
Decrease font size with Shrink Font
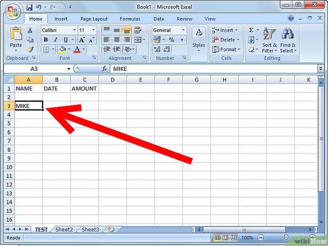[91, 40]
